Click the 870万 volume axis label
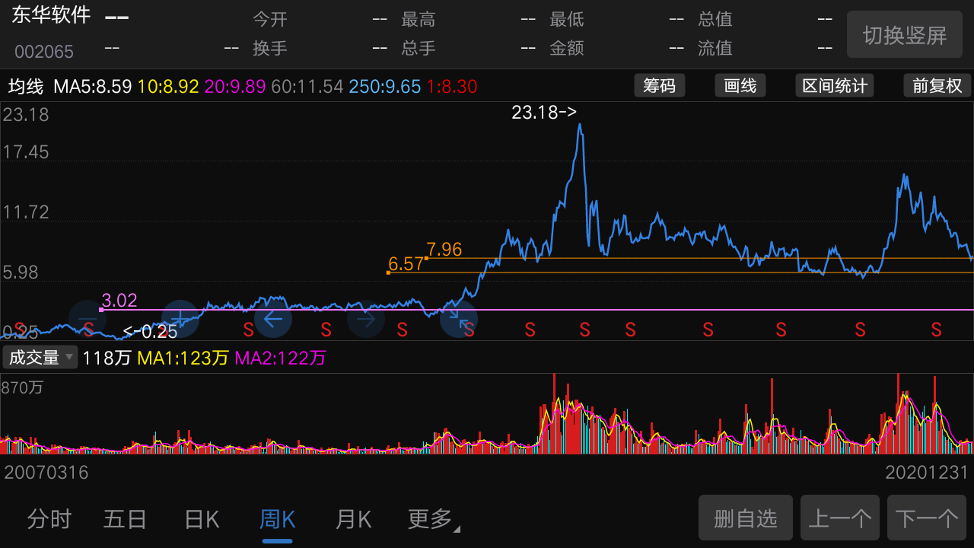The height and width of the screenshot is (548, 974). pyautogui.click(x=23, y=387)
